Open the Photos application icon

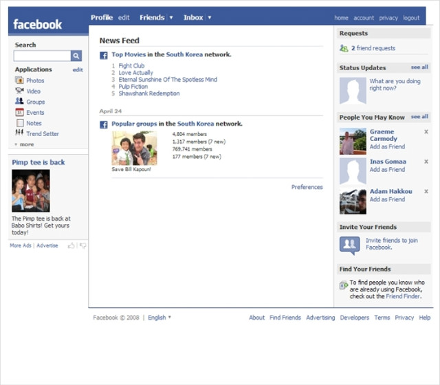19,80
